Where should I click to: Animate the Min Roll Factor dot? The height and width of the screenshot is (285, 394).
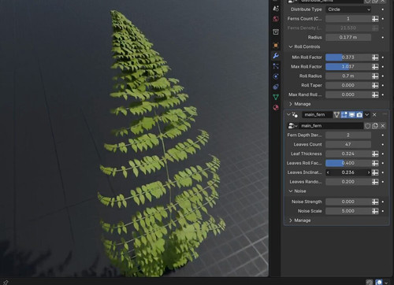click(x=383, y=57)
